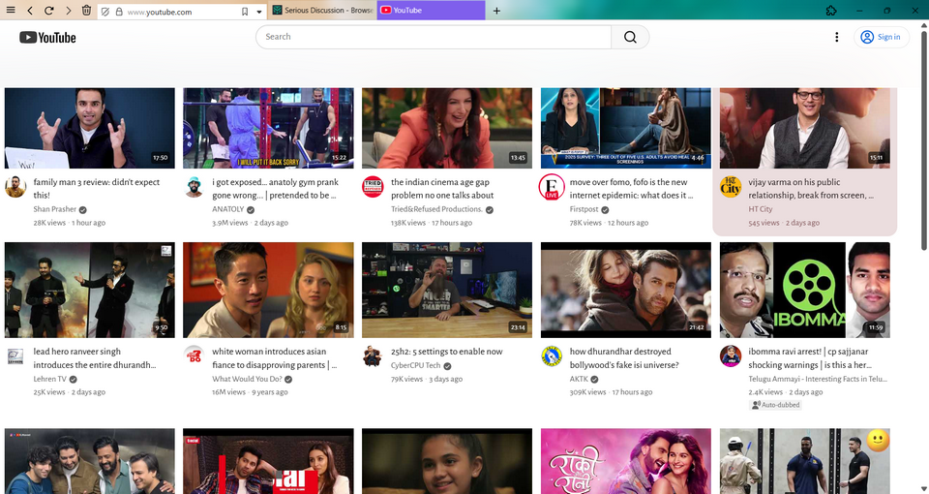Screen dimensions: 929x494
Task: Open the extensions puzzle piece icon
Action: click(830, 10)
